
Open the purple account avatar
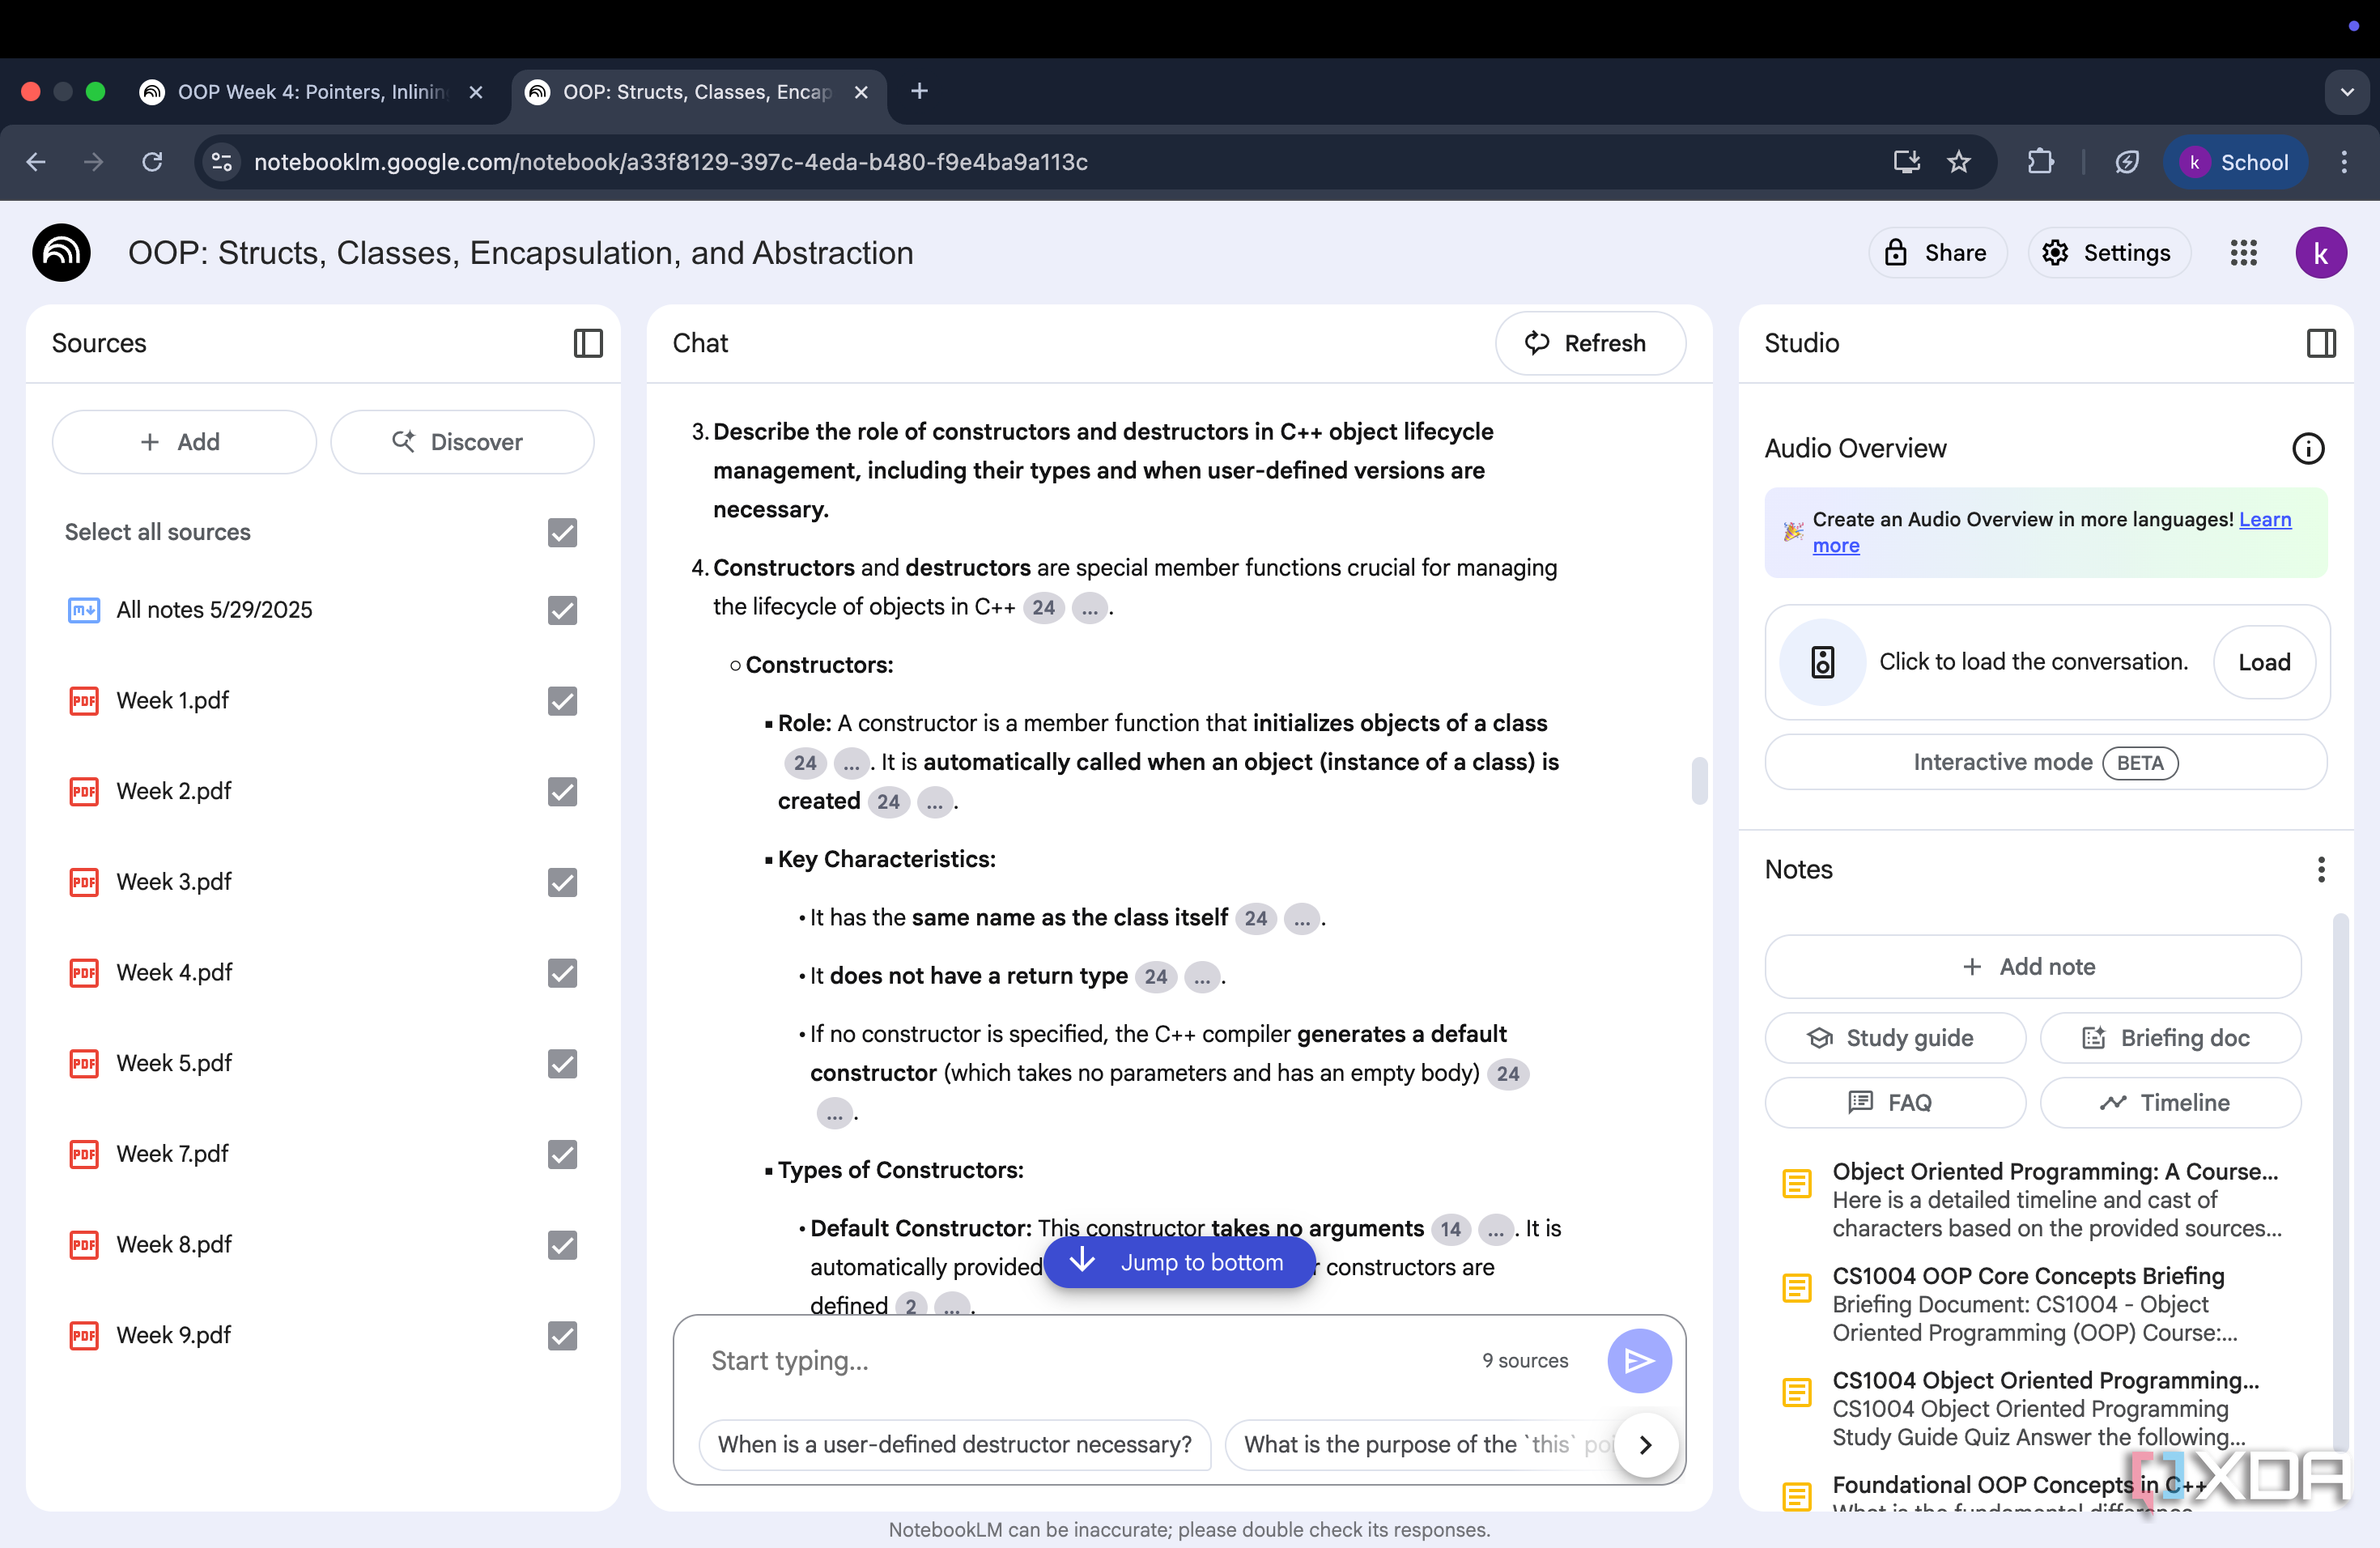point(2321,253)
